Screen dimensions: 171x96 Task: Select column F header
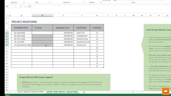tap(82, 15)
